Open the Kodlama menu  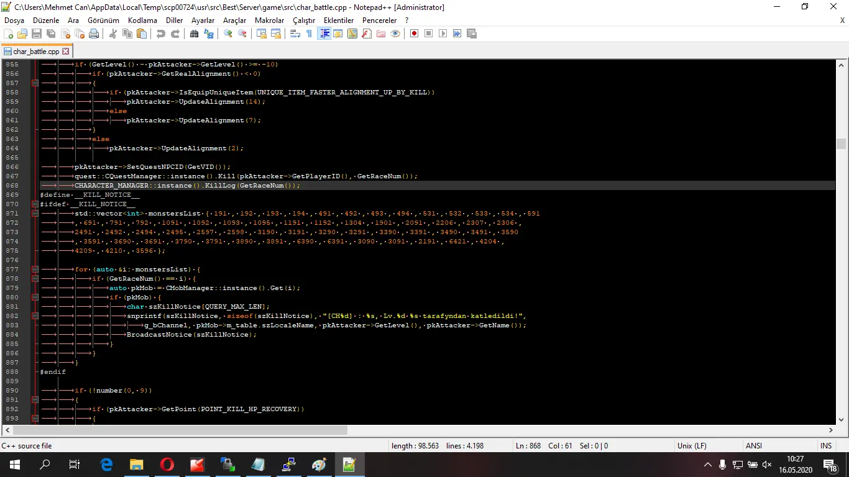click(x=142, y=20)
